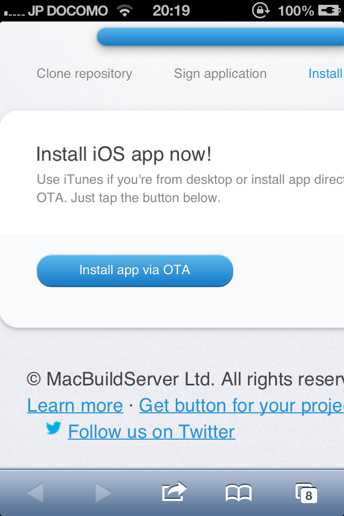Screen dimensions: 344x516
Task: Tap the battery indicator icon
Action: (329, 11)
